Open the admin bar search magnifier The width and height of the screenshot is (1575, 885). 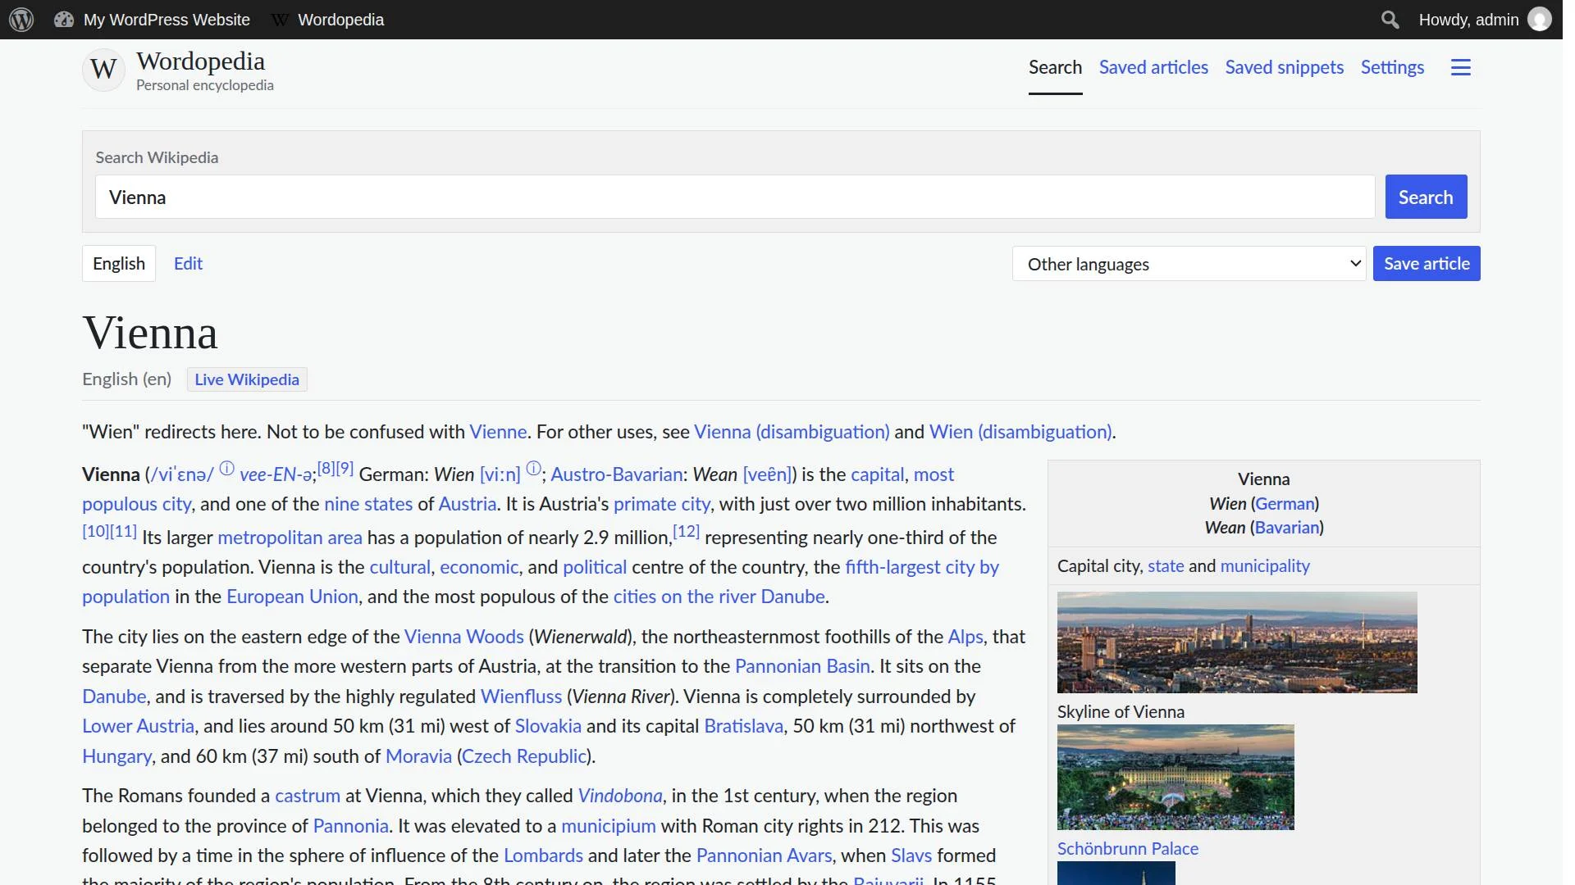[x=1390, y=20]
